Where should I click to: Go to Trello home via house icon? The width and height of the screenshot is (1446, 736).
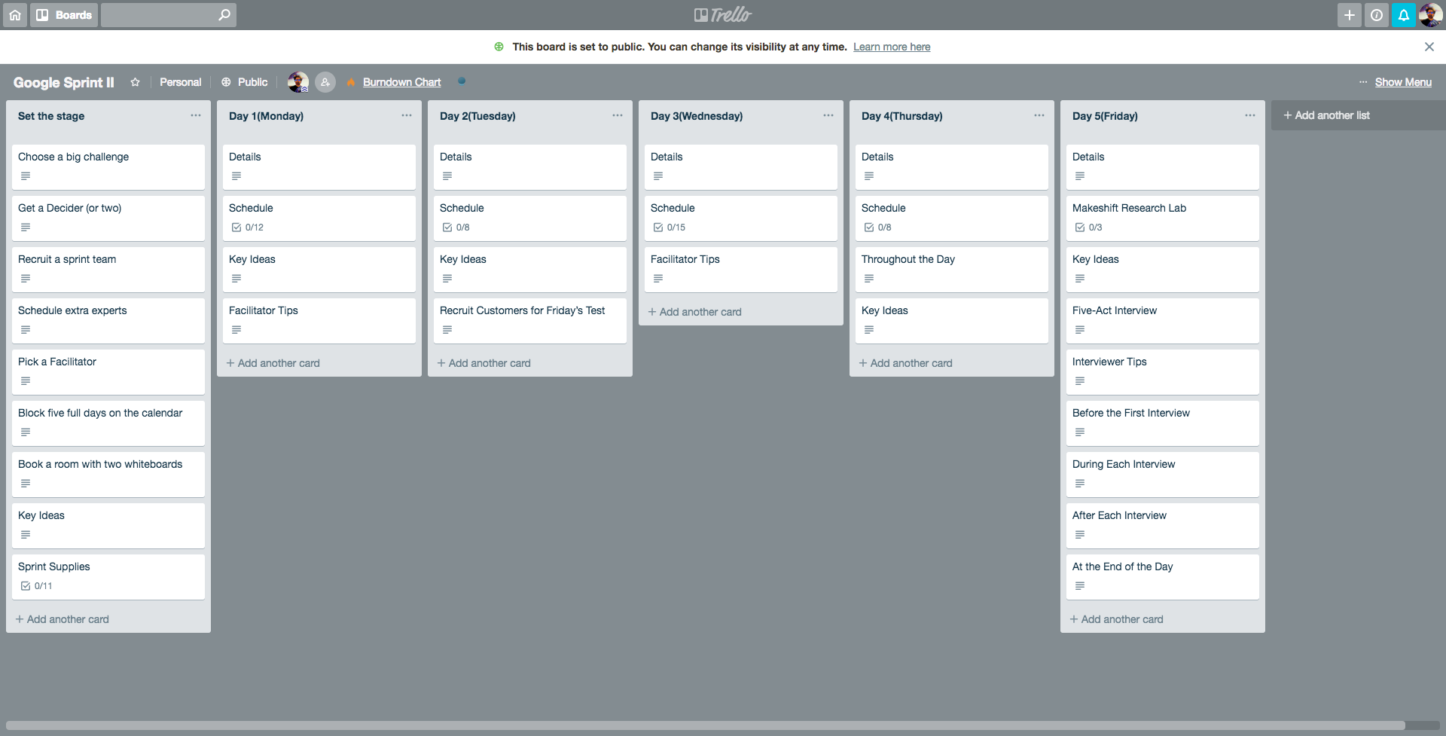(x=15, y=15)
